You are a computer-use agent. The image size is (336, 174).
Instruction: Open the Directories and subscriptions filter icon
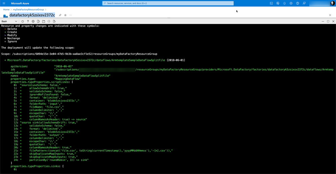click(278, 3)
